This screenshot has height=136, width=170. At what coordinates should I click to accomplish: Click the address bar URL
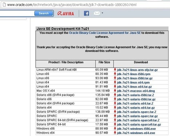[x=72, y=5]
